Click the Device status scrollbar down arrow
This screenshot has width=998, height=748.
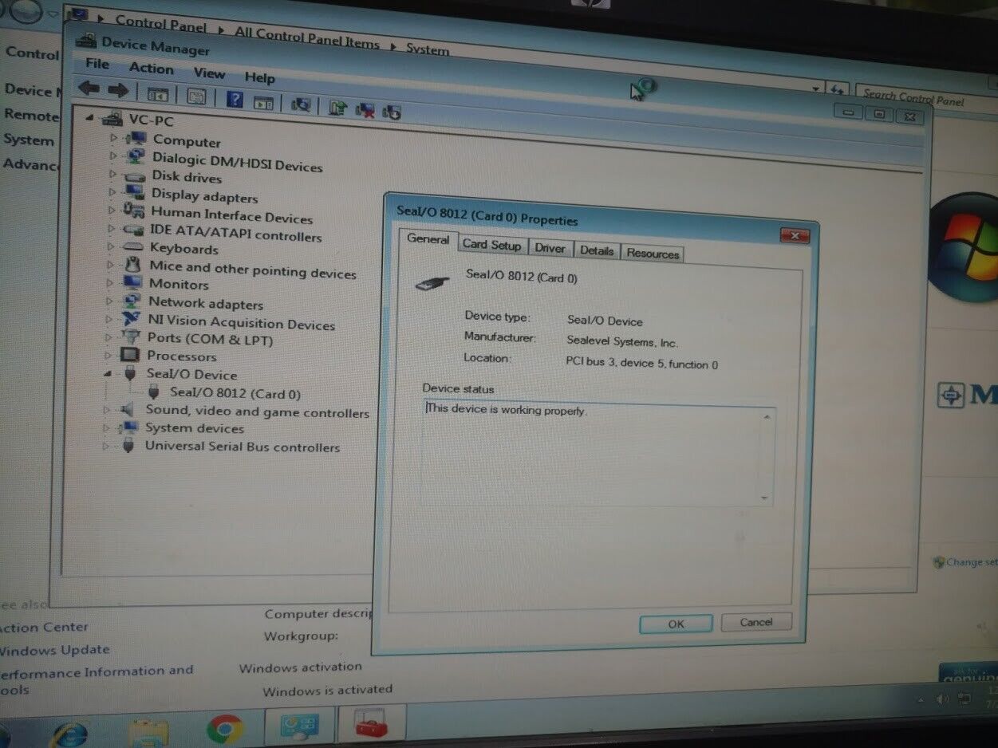click(765, 498)
